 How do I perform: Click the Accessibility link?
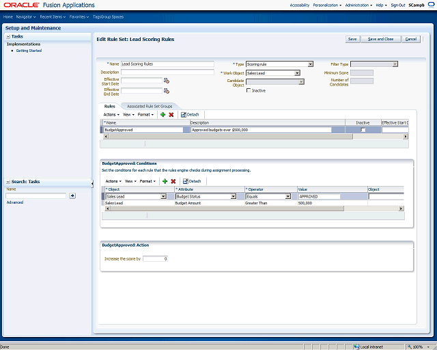point(300,5)
